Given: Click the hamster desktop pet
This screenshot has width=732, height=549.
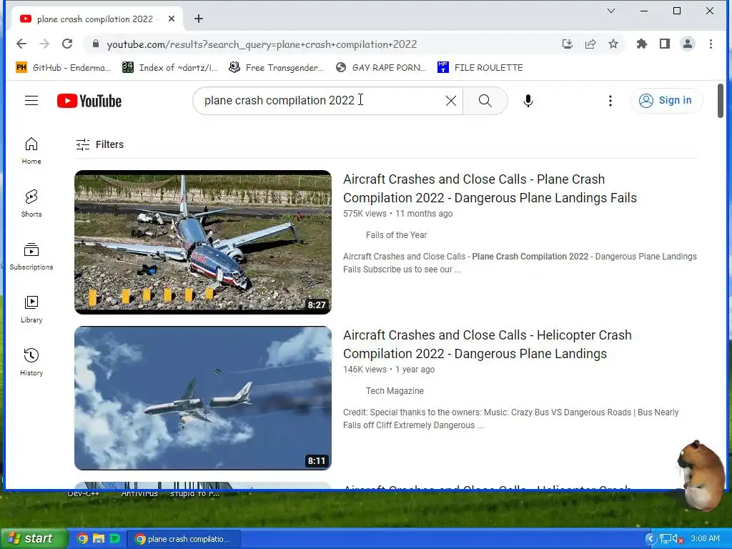Looking at the screenshot, I should coord(702,475).
